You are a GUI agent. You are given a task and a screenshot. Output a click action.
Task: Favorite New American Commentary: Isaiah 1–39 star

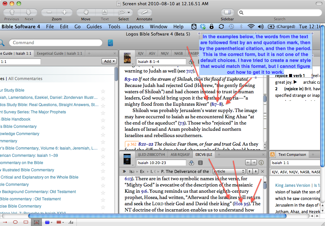(103, 156)
